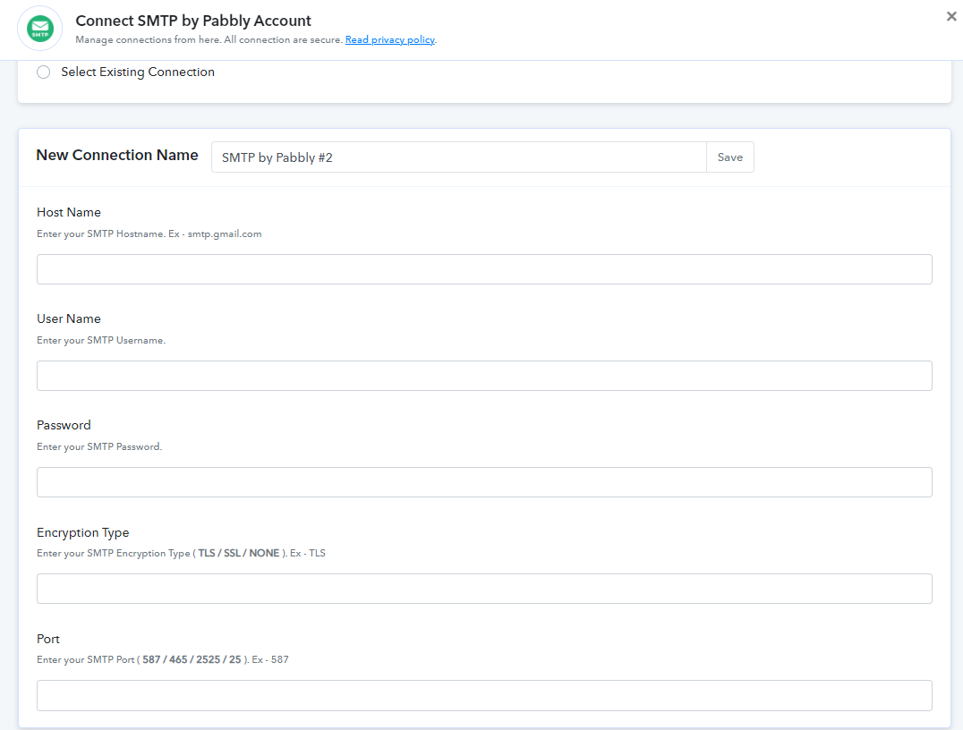The width and height of the screenshot is (963, 730).
Task: Select Existing Connection radio option
Action: point(44,72)
